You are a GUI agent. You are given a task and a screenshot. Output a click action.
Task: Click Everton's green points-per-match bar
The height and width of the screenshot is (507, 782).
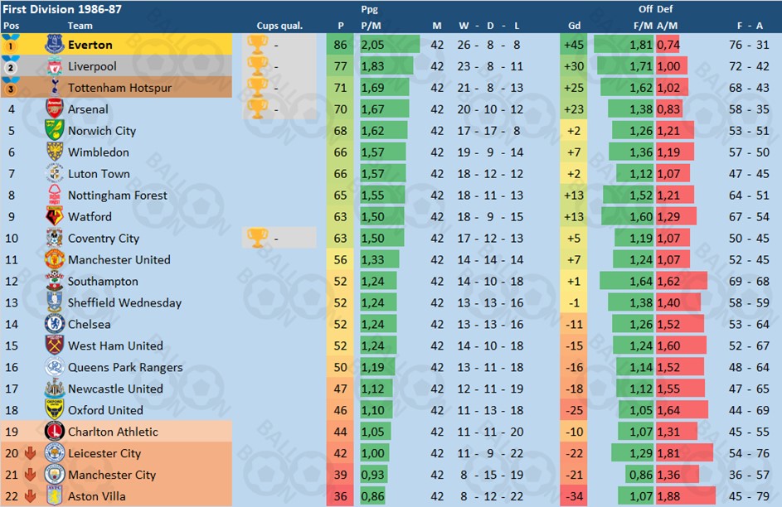click(390, 45)
